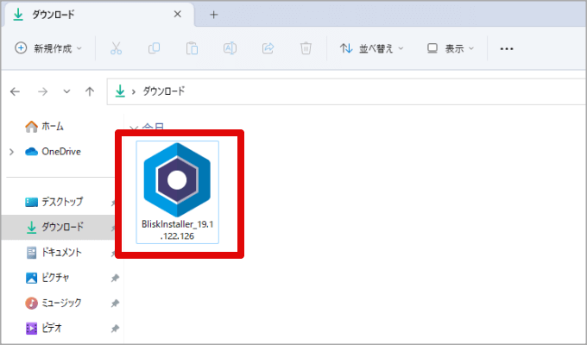The image size is (587, 345).
Task: Open the 並べ替え sort dropdown
Action: [372, 48]
